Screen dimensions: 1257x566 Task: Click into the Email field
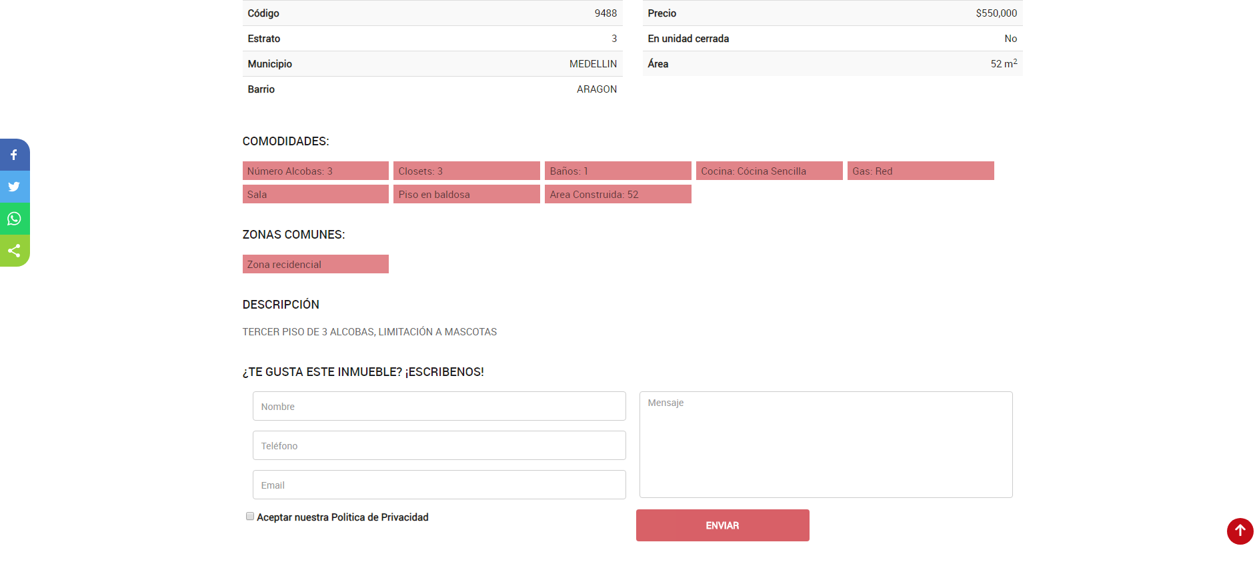click(439, 485)
